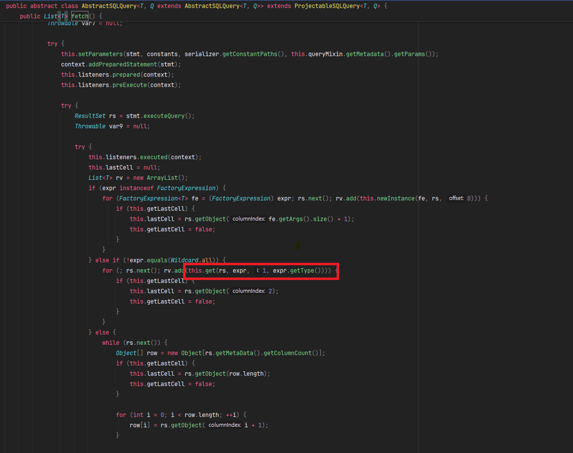Click columnIndex: hint before i + 1
The image size is (573, 453).
point(224,425)
